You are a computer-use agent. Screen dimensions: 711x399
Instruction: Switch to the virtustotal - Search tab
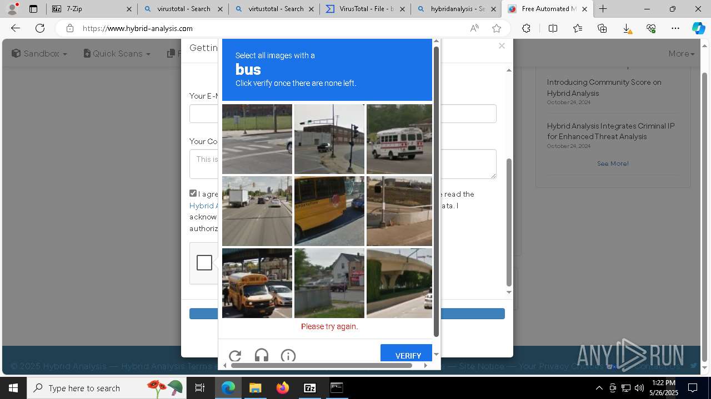(274, 9)
